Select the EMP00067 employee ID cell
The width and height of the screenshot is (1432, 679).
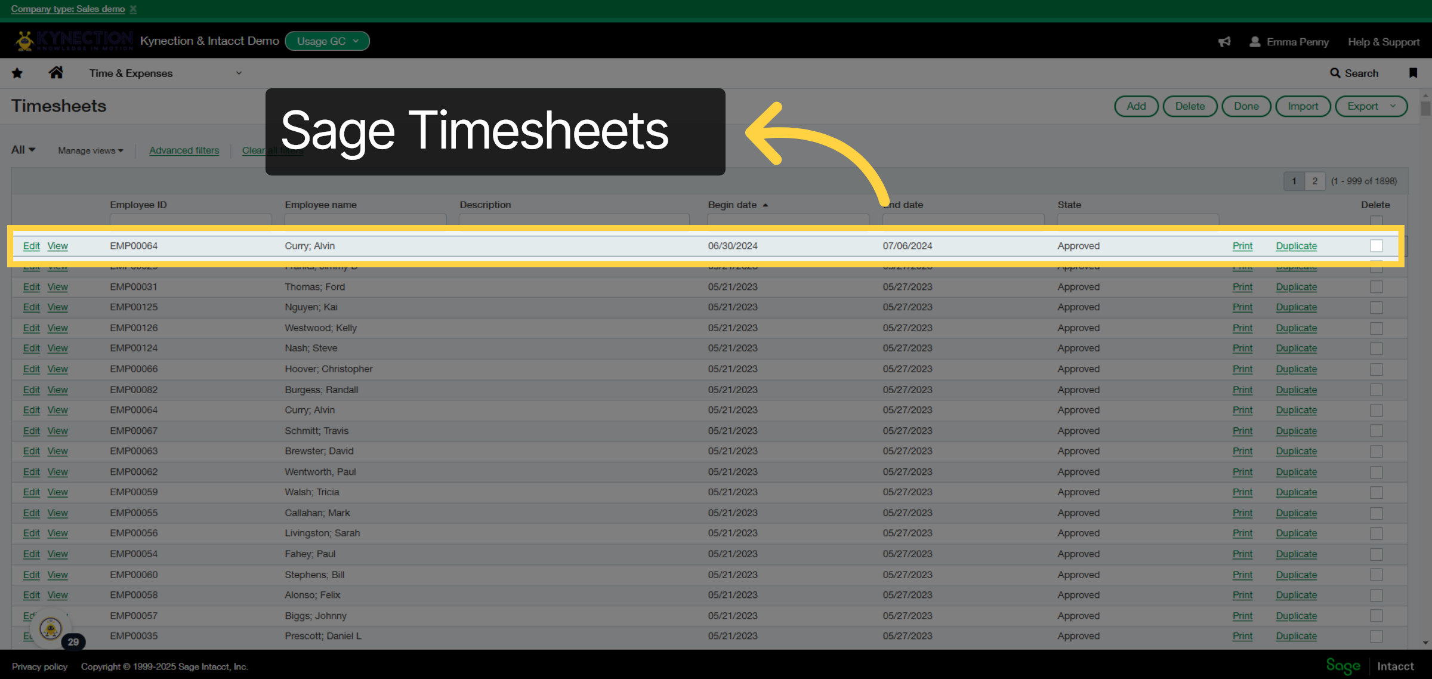pos(134,431)
